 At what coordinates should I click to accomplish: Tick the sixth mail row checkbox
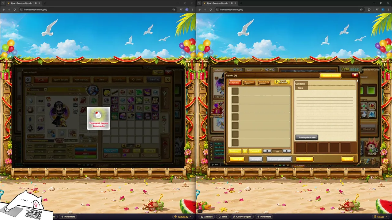click(x=235, y=134)
